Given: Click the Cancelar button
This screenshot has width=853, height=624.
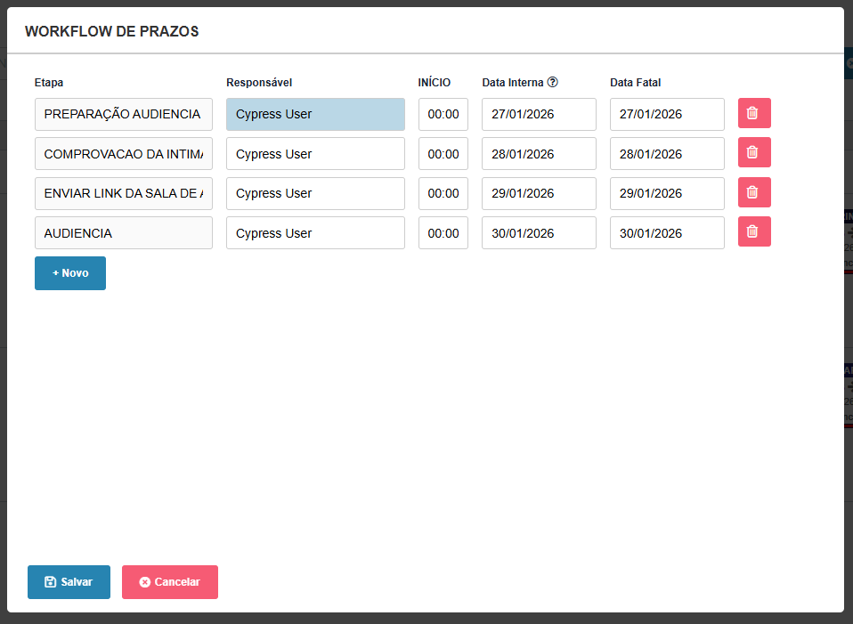Looking at the screenshot, I should point(170,582).
